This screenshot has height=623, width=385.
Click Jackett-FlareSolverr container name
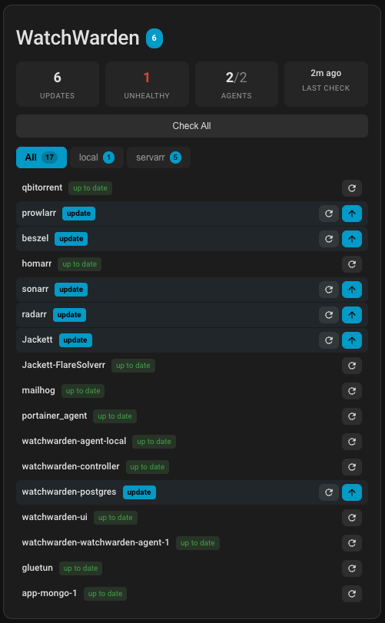64,365
